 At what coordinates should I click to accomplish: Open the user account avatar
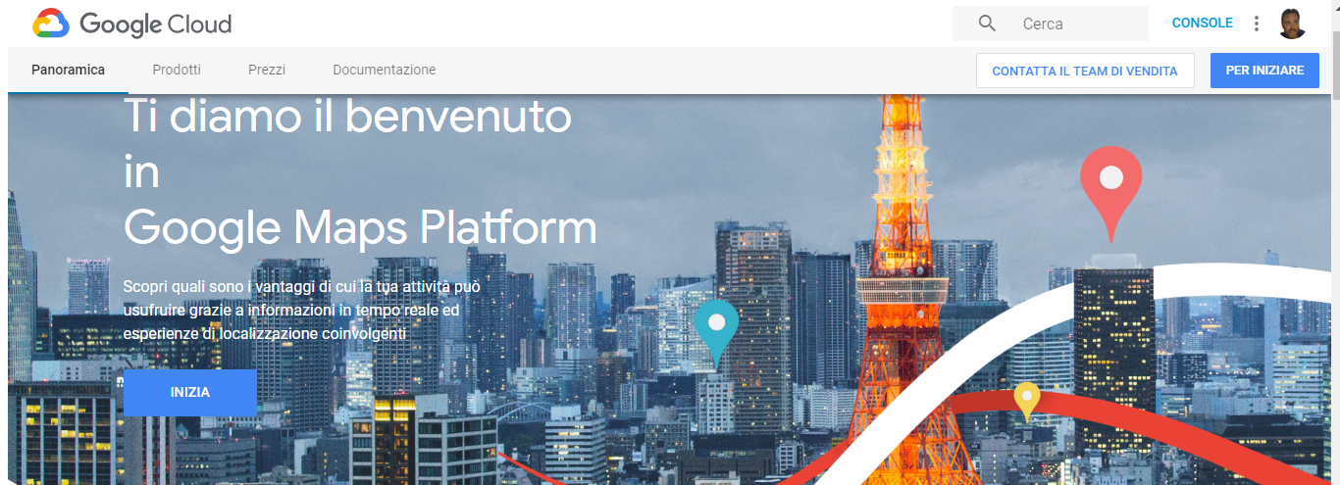click(1292, 24)
